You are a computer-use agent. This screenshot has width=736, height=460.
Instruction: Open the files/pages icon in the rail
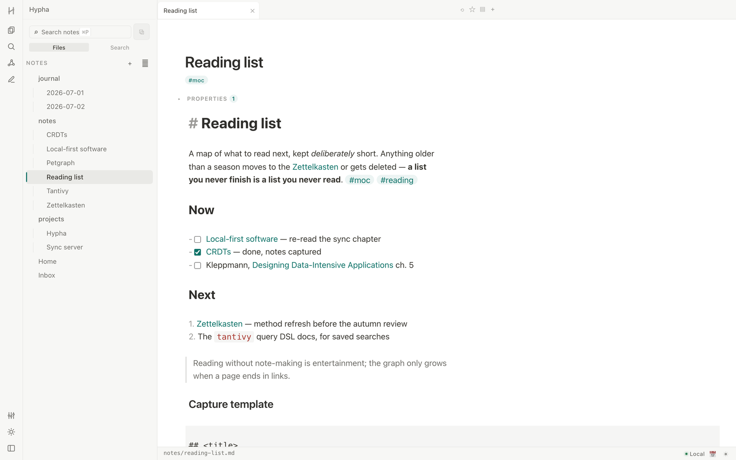pos(11,30)
